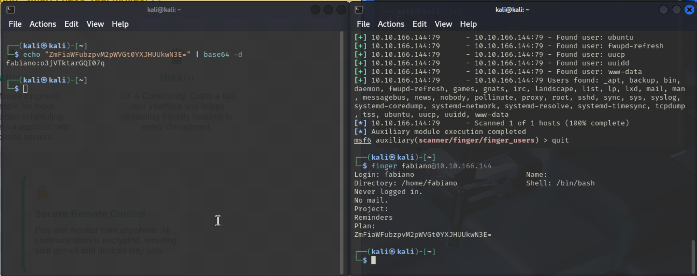The width and height of the screenshot is (697, 276).
Task: Open the File menu in the right terminal
Action: [363, 24]
